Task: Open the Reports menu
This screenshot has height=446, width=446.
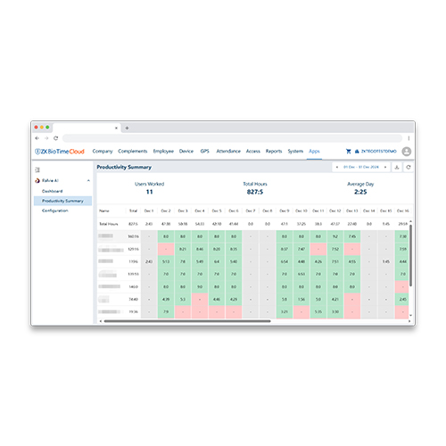Action: tap(274, 151)
